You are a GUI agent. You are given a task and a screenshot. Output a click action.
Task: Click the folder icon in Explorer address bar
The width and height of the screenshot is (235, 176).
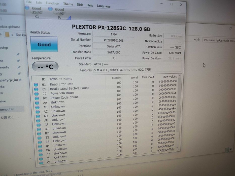(x=7, y=35)
